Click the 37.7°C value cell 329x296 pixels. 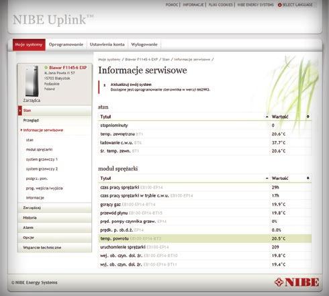[291, 142]
